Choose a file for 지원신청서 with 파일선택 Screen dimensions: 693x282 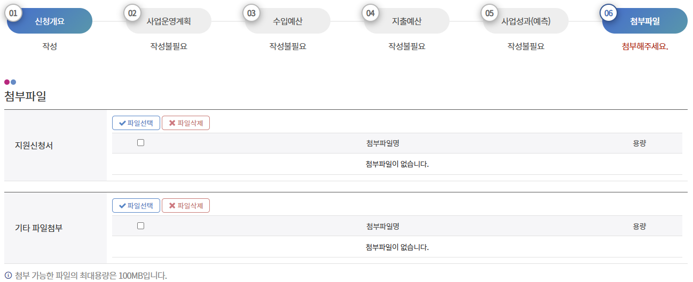click(x=136, y=123)
